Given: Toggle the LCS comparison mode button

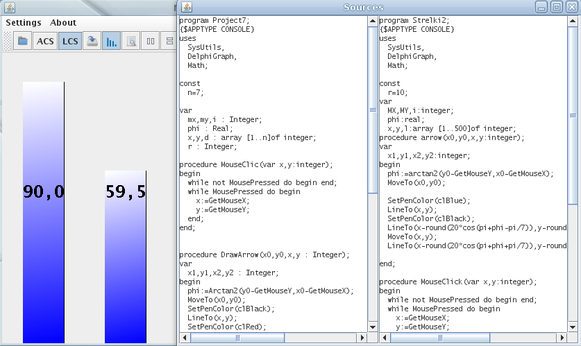Looking at the screenshot, I should [70, 41].
